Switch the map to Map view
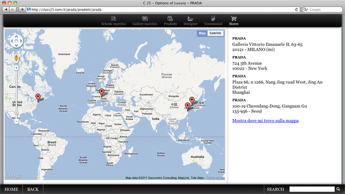This screenshot has height=194, width=345. pos(202,33)
